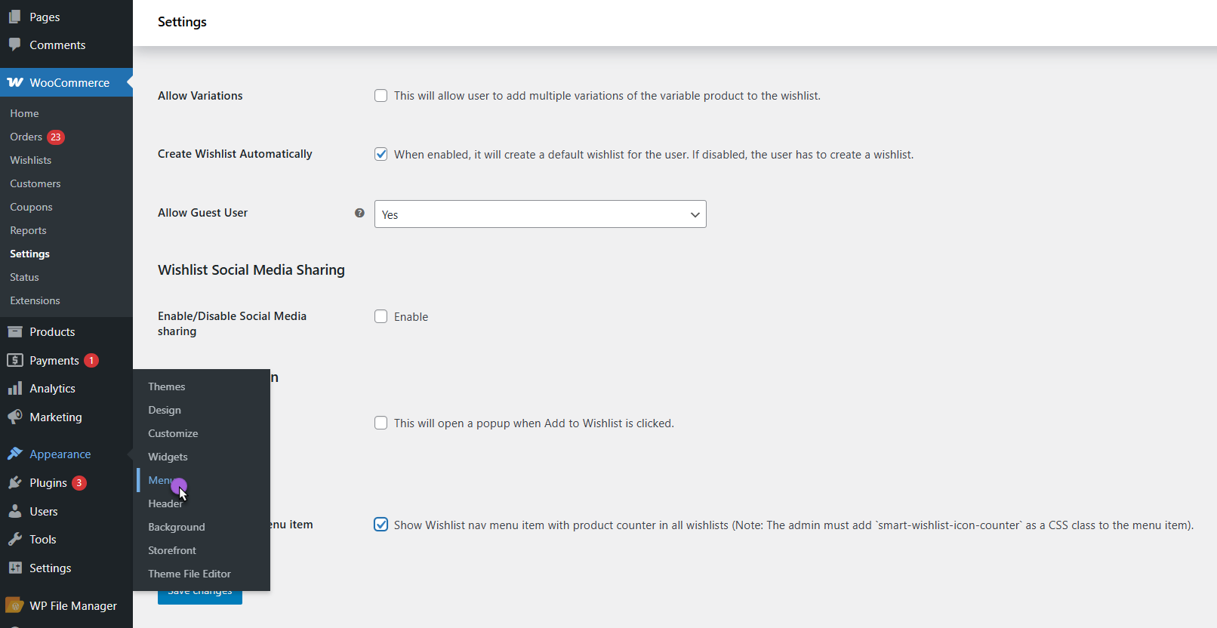Click help tooltip icon beside Allow Guest User

coord(359,213)
